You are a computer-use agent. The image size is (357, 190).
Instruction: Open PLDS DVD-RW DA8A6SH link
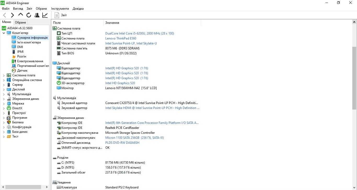[122, 143]
